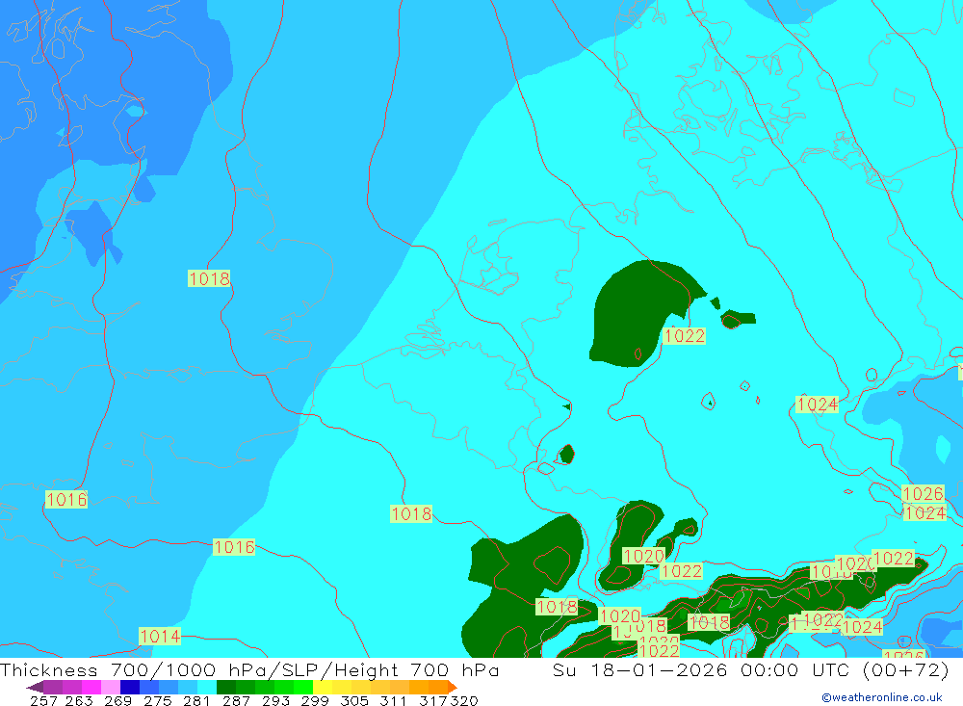Image resolution: width=963 pixels, height=706 pixels.
Task: Click the purple left arrow of legend
Action: click(35, 687)
